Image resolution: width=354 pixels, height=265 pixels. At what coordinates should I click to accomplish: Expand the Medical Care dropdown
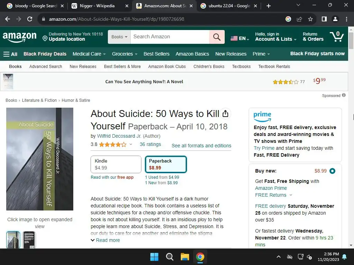(89, 54)
